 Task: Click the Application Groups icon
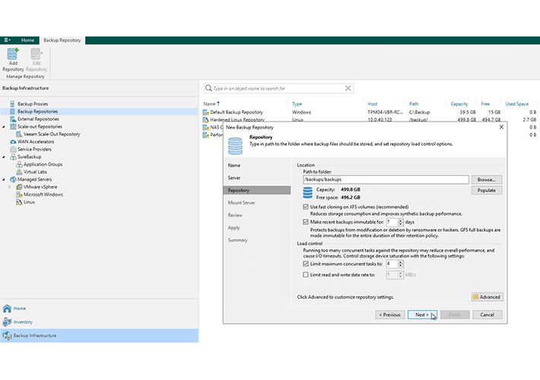click(x=19, y=164)
